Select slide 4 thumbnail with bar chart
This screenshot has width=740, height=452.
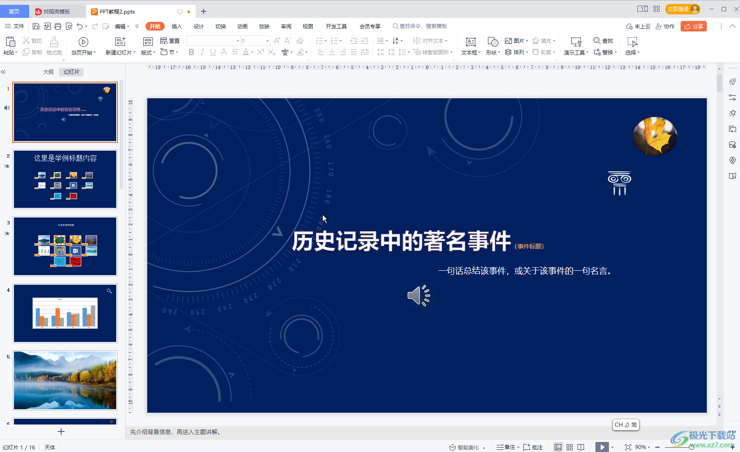65,313
